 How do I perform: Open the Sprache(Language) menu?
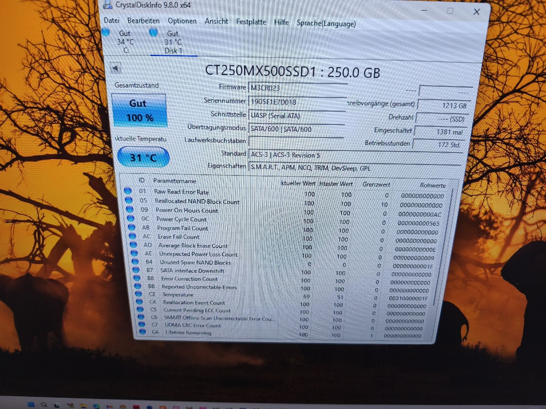(326, 23)
